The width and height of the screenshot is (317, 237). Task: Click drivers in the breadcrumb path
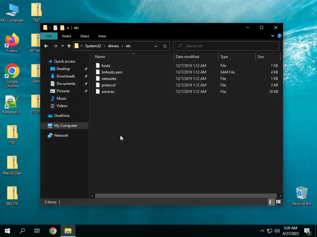coord(113,46)
